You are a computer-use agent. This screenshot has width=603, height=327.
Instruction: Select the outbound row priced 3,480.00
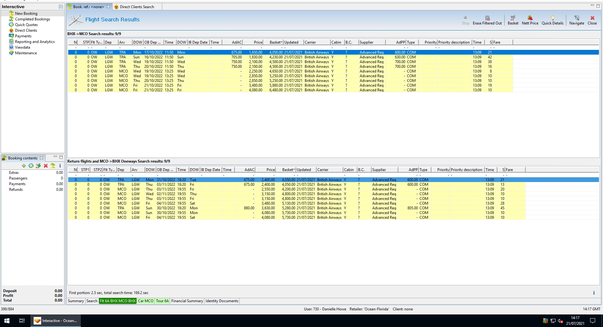(290, 85)
